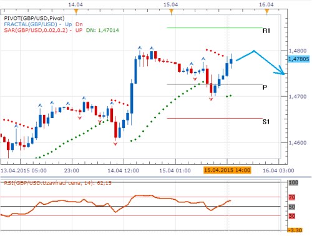Click the 13.04.2015 05:00 time label
The width and height of the screenshot is (312, 236).
pos(24,170)
